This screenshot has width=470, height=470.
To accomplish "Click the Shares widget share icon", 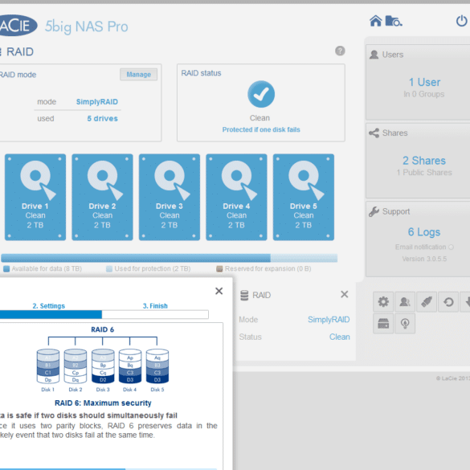I will pyautogui.click(x=374, y=133).
